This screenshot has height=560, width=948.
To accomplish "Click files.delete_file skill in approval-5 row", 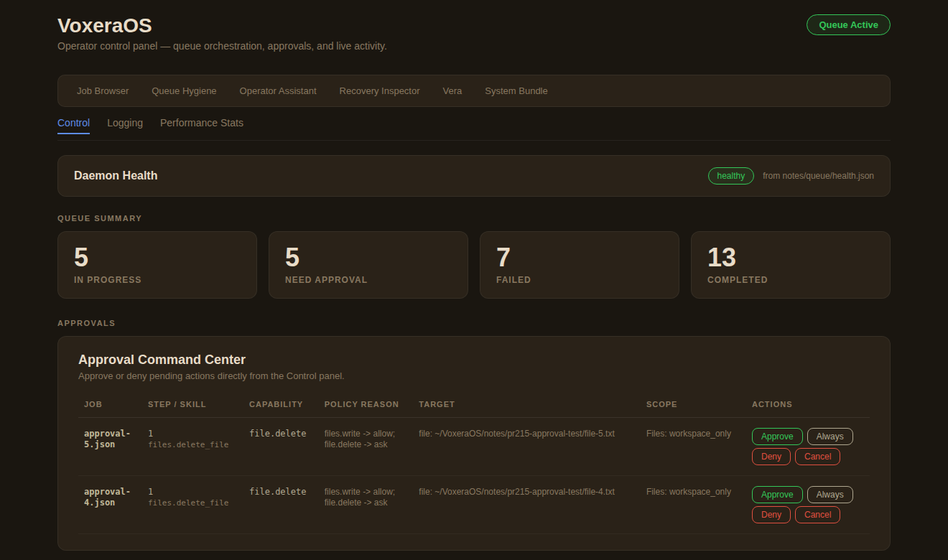I will coord(188,445).
